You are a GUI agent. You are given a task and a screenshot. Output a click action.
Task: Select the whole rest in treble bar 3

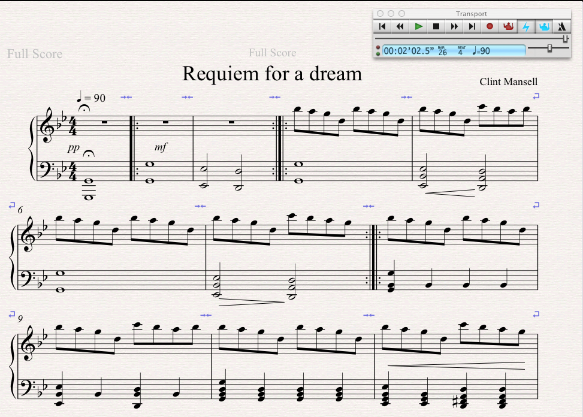232,122
